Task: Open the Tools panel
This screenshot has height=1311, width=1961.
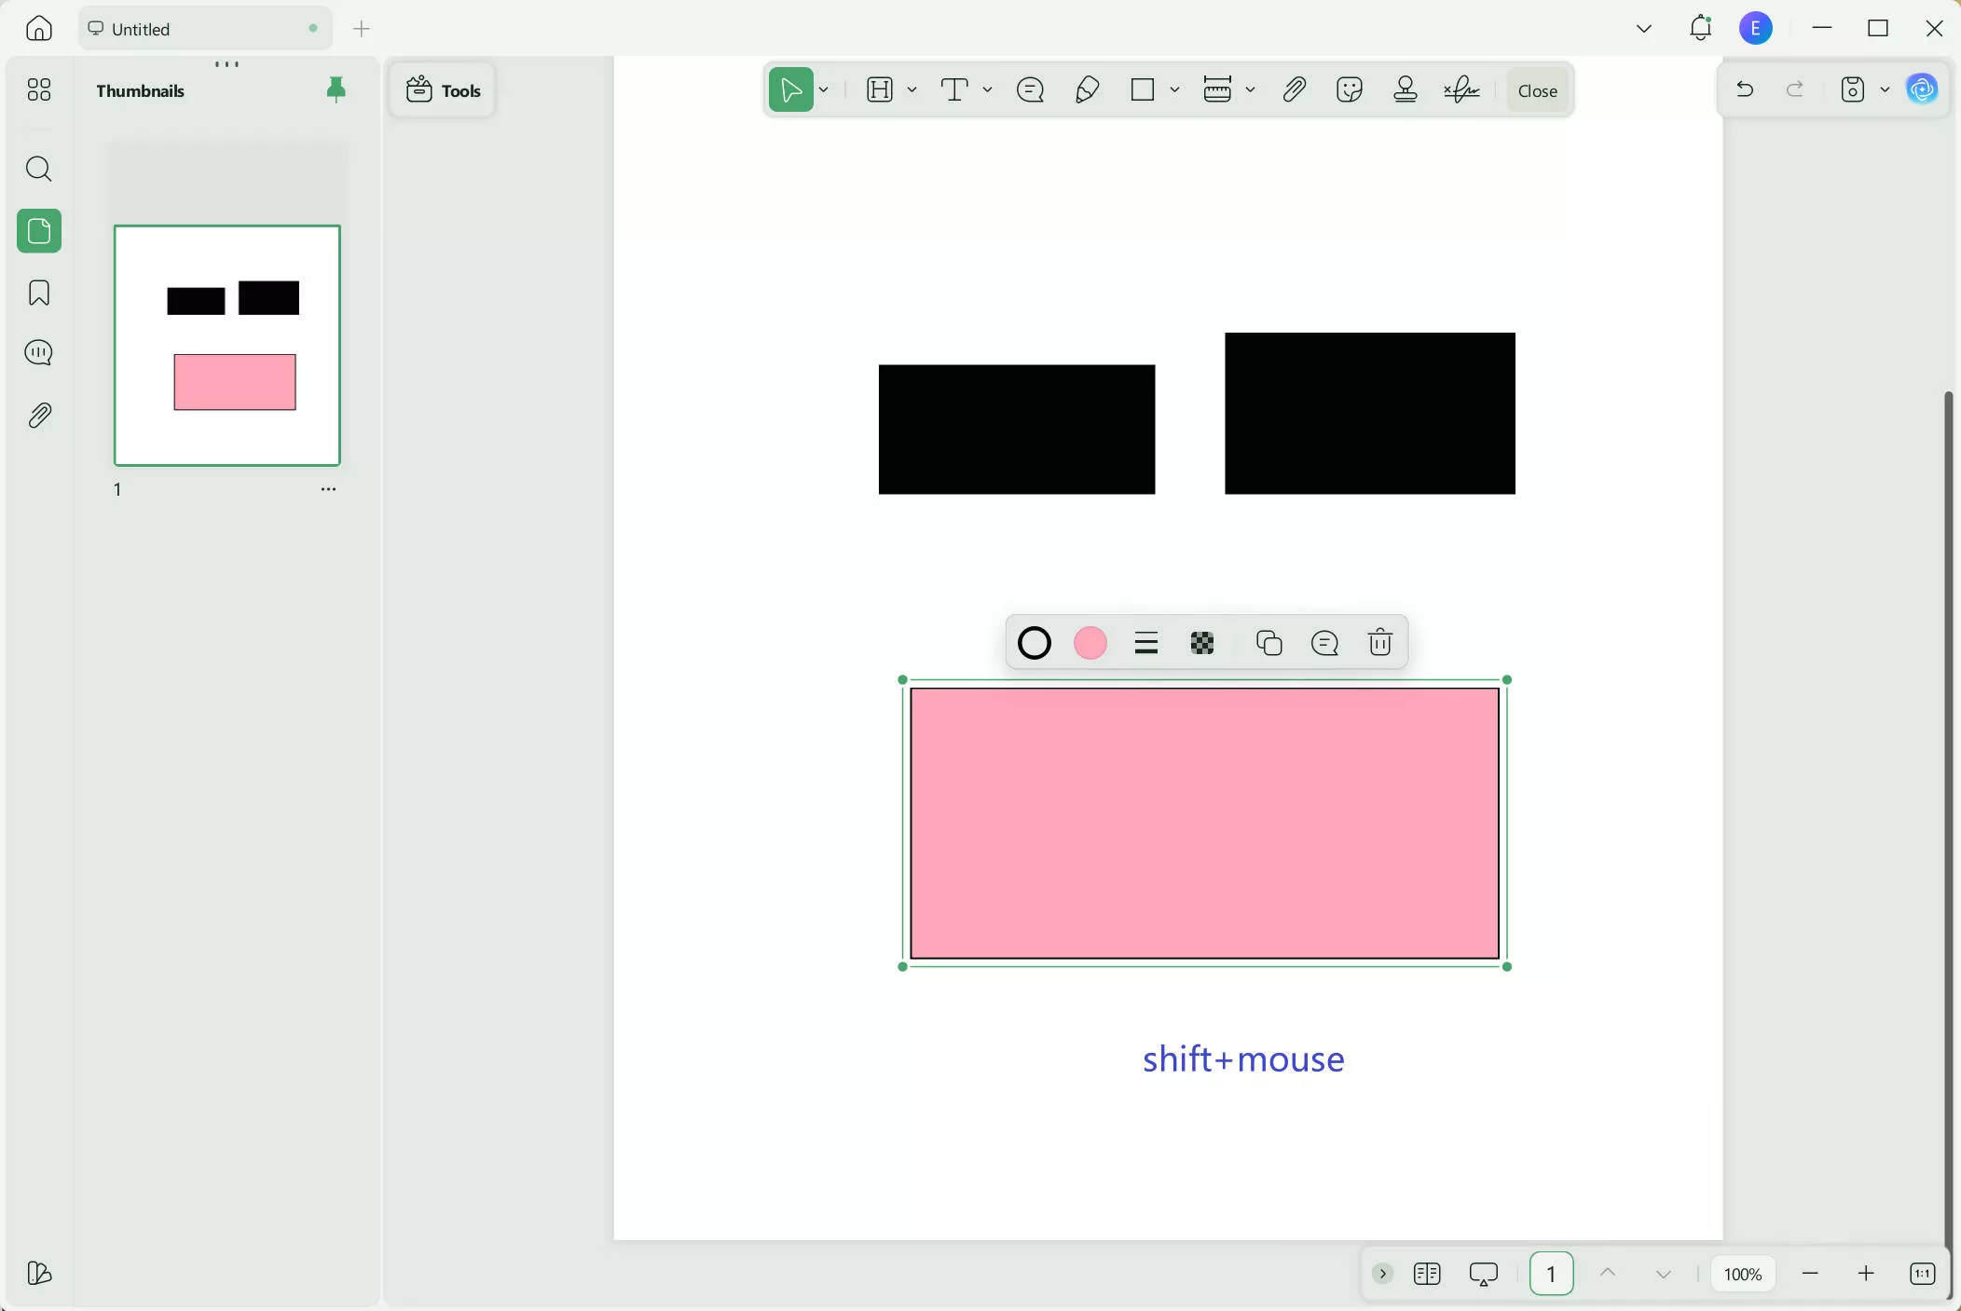Action: (444, 89)
